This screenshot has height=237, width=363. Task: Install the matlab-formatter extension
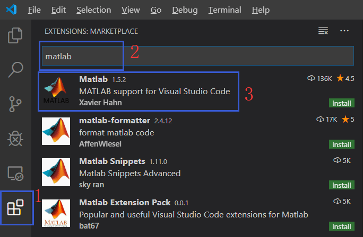[x=341, y=144]
